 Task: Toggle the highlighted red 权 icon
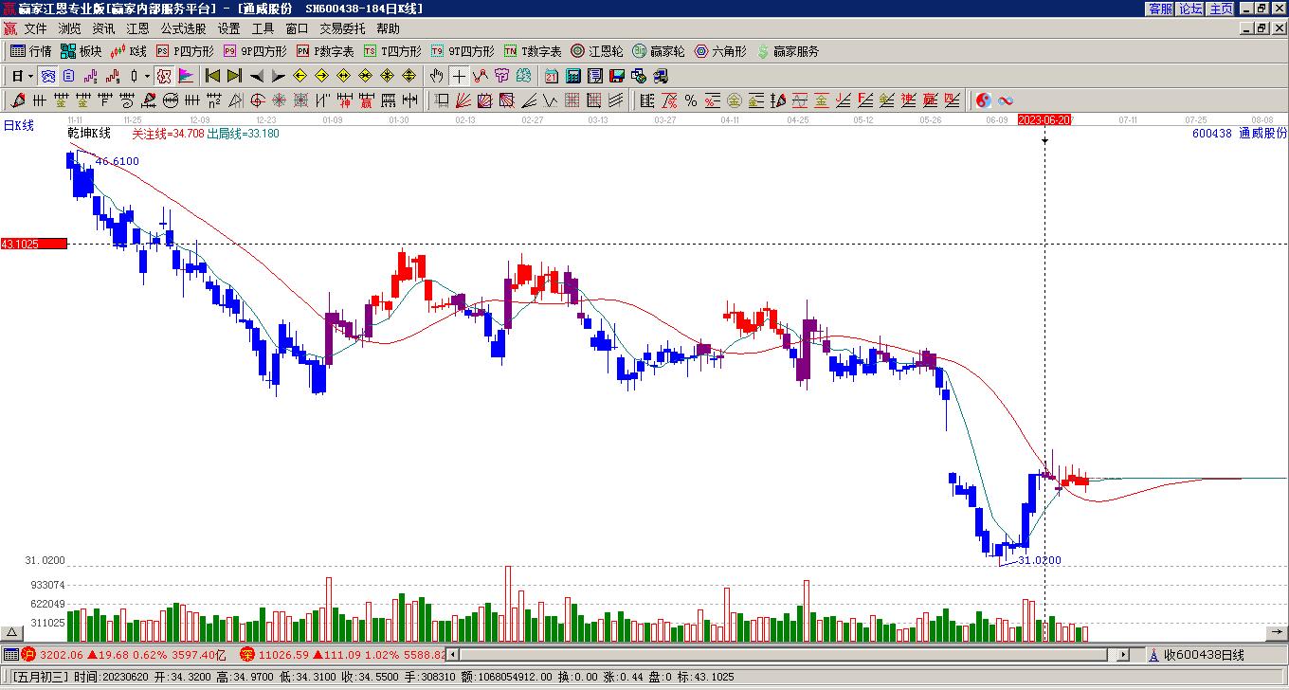point(164,76)
